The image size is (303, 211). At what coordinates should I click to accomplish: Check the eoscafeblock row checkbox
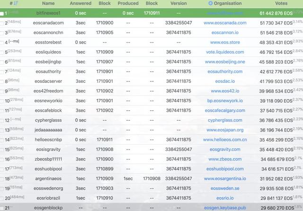point(2,111)
